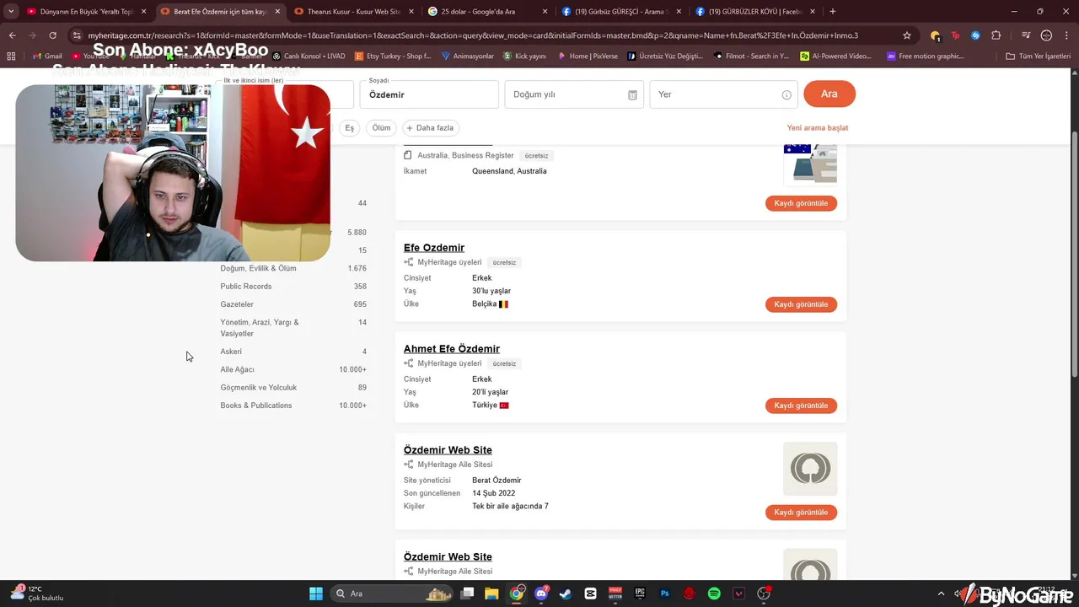View record for Queensland, Australia entry
Image resolution: width=1079 pixels, height=607 pixels.
[801, 203]
